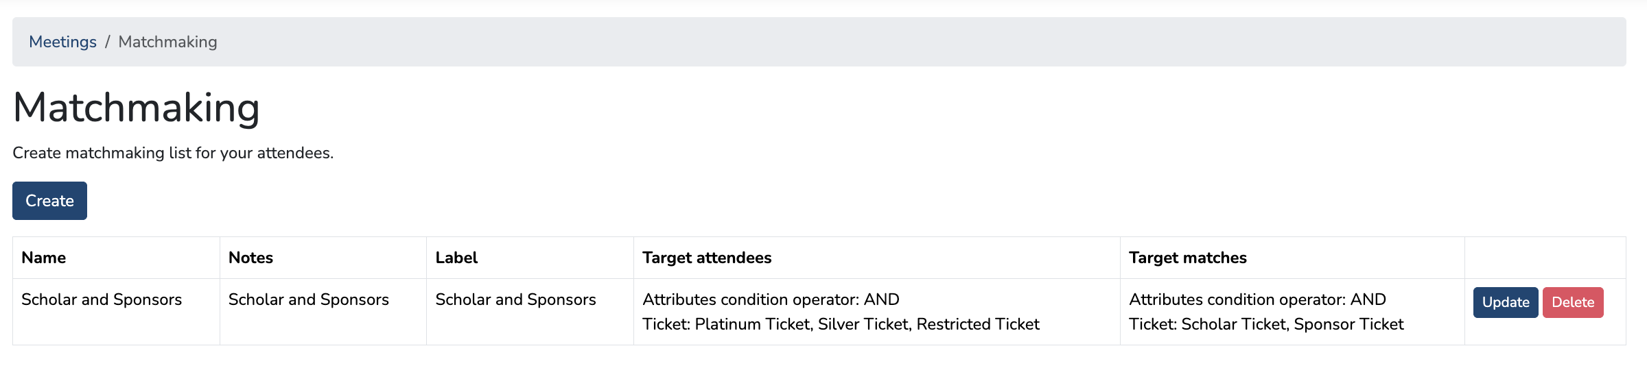Click the Target matches condition operator text

1257,299
